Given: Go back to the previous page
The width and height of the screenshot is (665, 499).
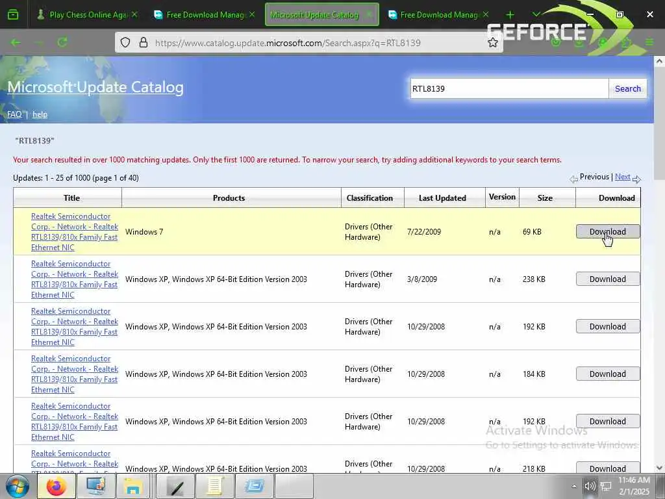Looking at the screenshot, I should (x=16, y=42).
